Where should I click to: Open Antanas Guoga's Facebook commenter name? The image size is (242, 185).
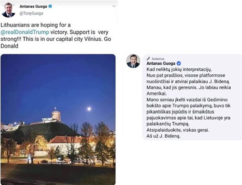(x=161, y=63)
